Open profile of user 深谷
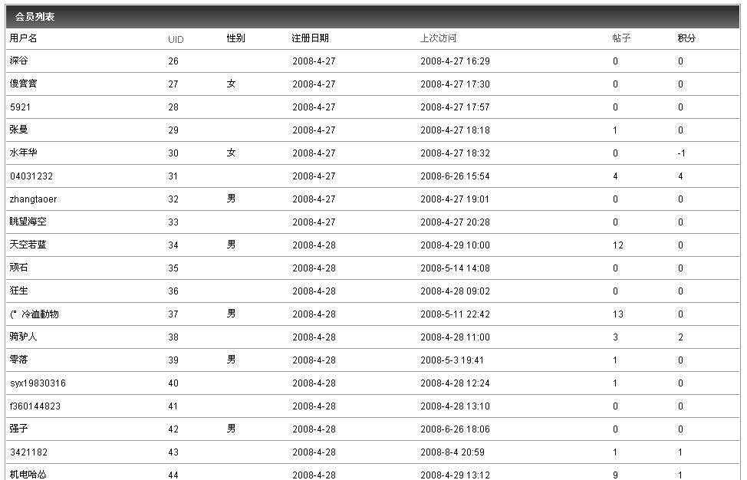 [19, 61]
